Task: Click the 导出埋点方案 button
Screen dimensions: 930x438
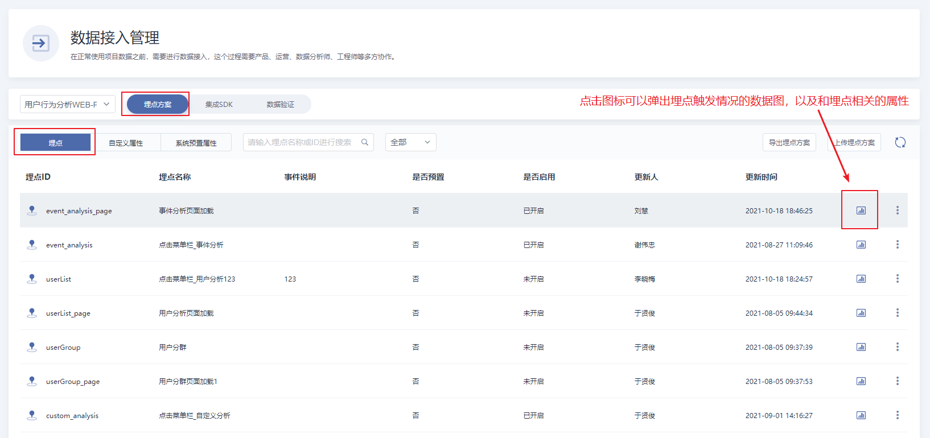Action: pos(789,142)
